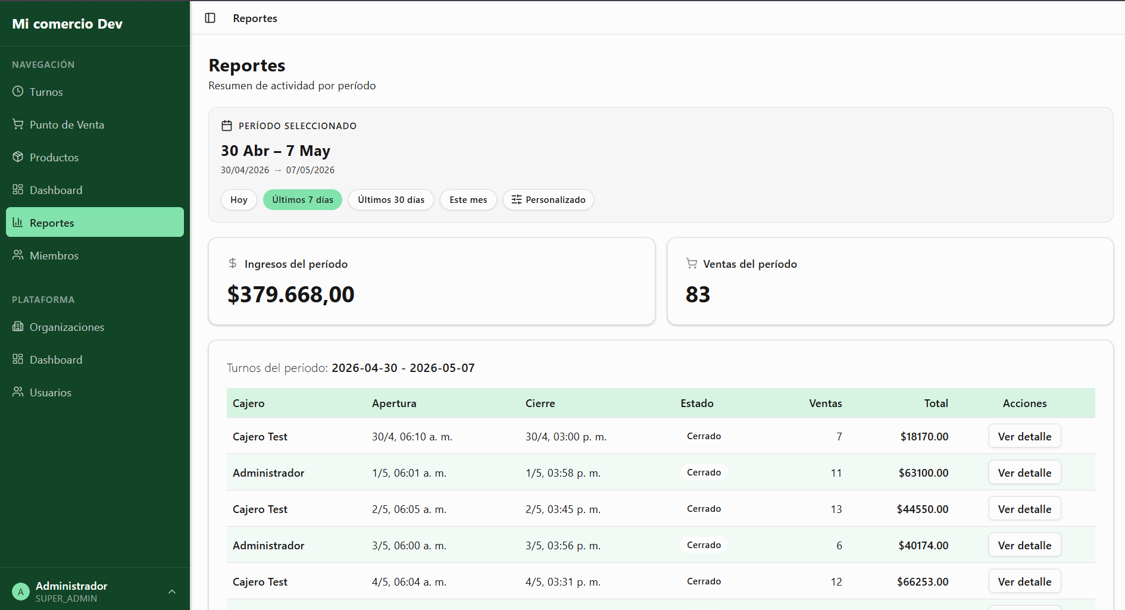Select the Últimos 30 días filter
1125x610 pixels.
coord(391,200)
